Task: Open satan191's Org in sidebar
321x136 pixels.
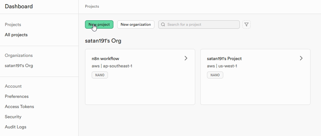Action: tap(19, 66)
